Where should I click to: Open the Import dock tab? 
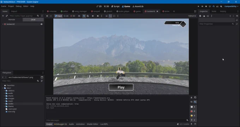(x=14, y=11)
